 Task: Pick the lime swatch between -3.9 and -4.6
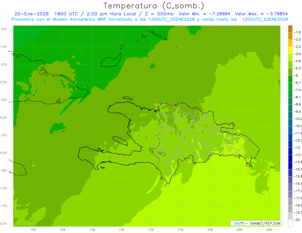290,58
